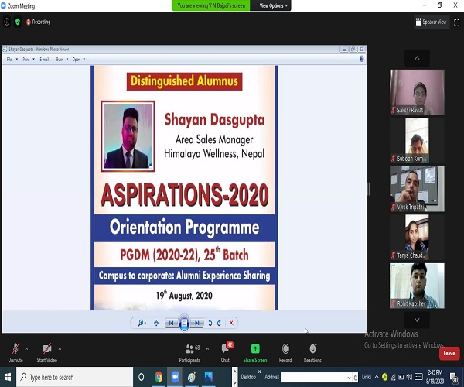Click the Recording indicator
464x387 pixels.
[38, 22]
